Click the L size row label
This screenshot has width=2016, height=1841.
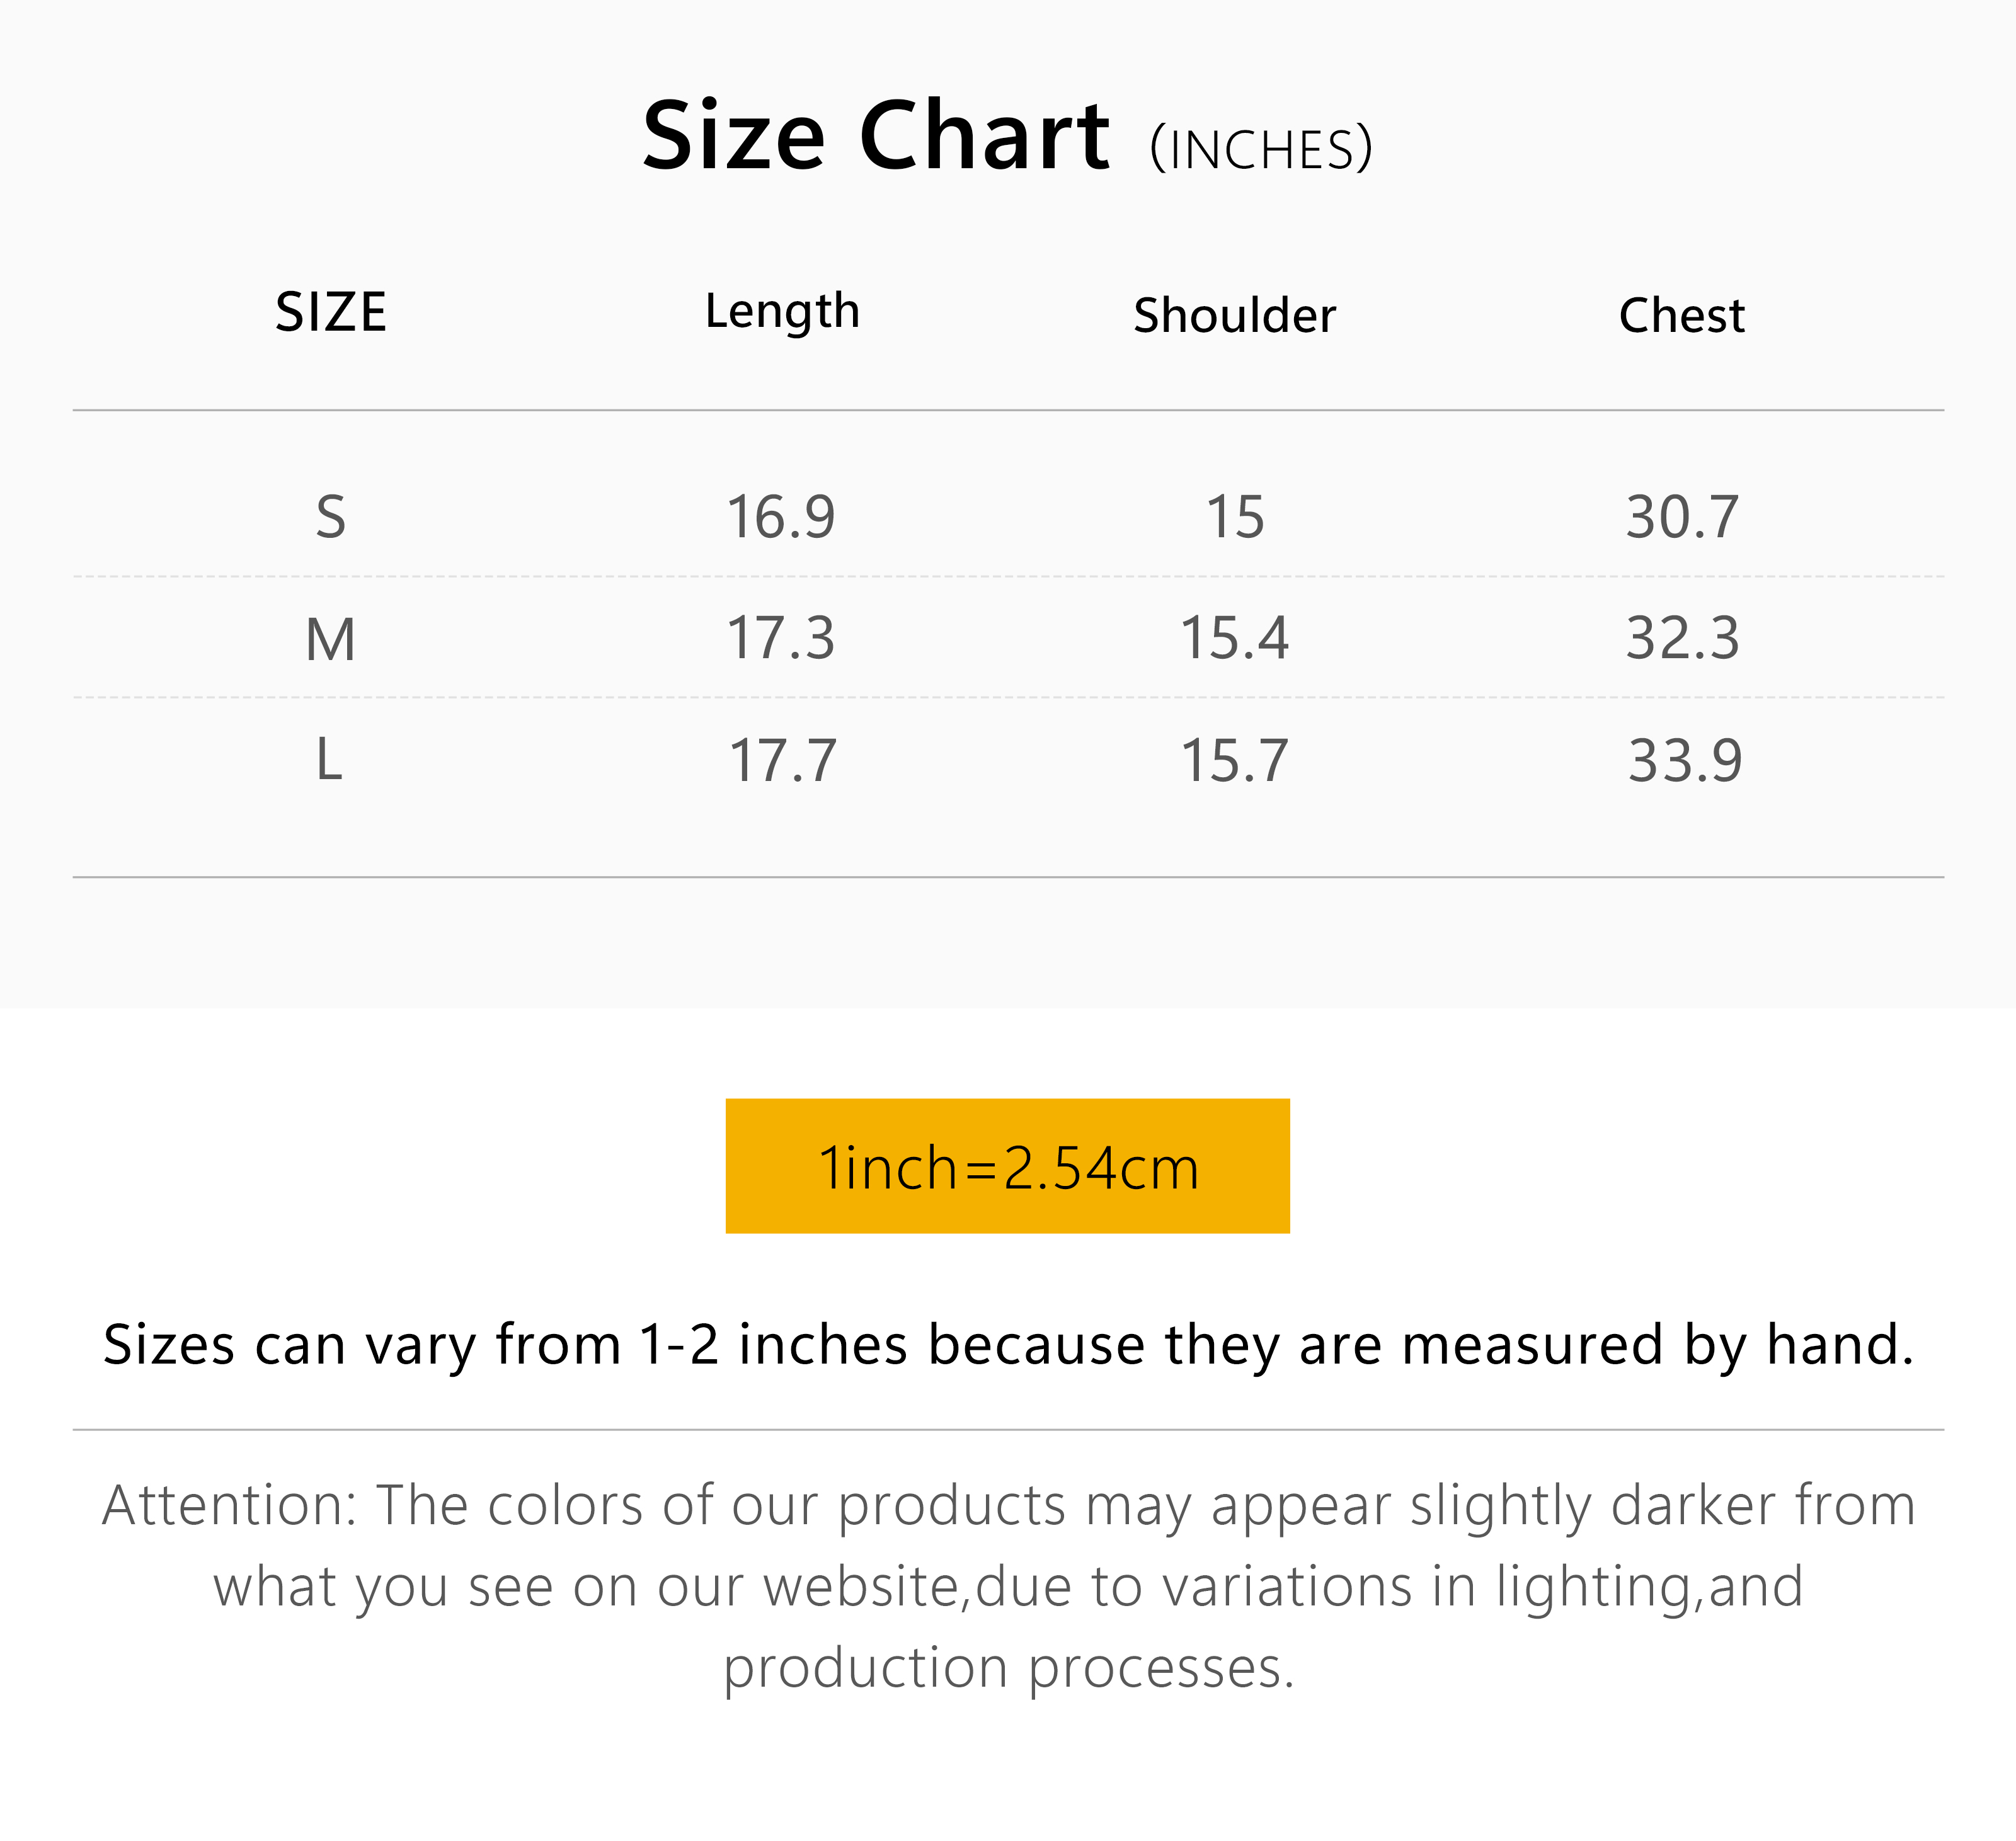point(329,760)
